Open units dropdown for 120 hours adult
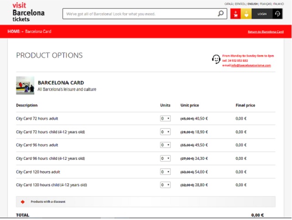The width and height of the screenshot is (292, 220). click(165, 172)
